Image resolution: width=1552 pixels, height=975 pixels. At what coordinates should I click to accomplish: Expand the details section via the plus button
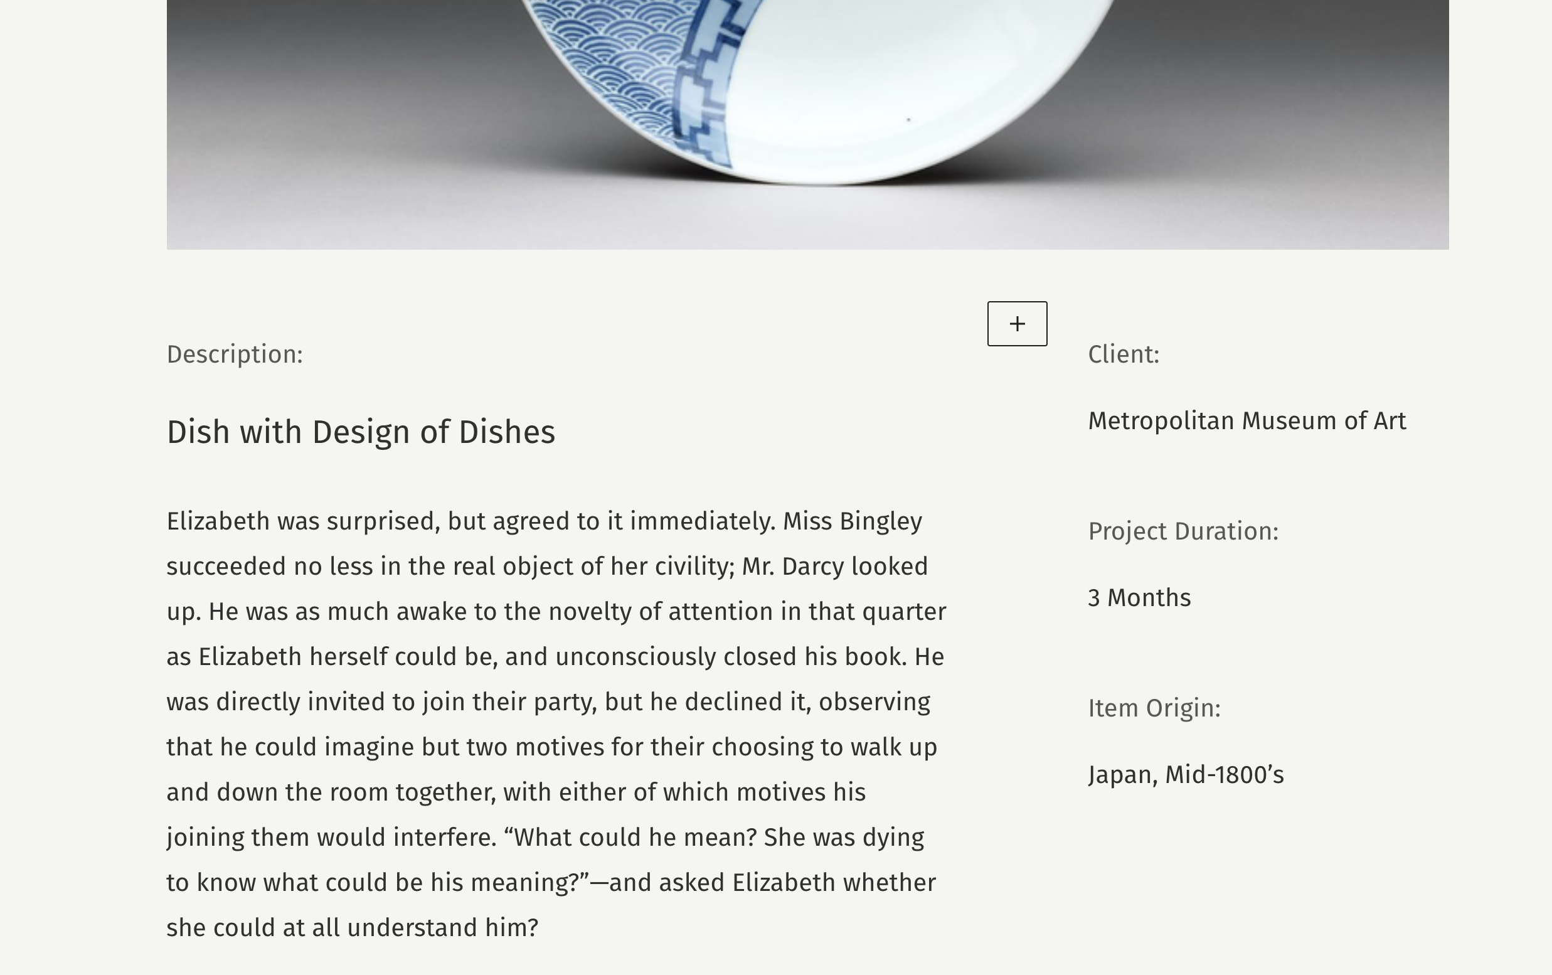(1017, 324)
